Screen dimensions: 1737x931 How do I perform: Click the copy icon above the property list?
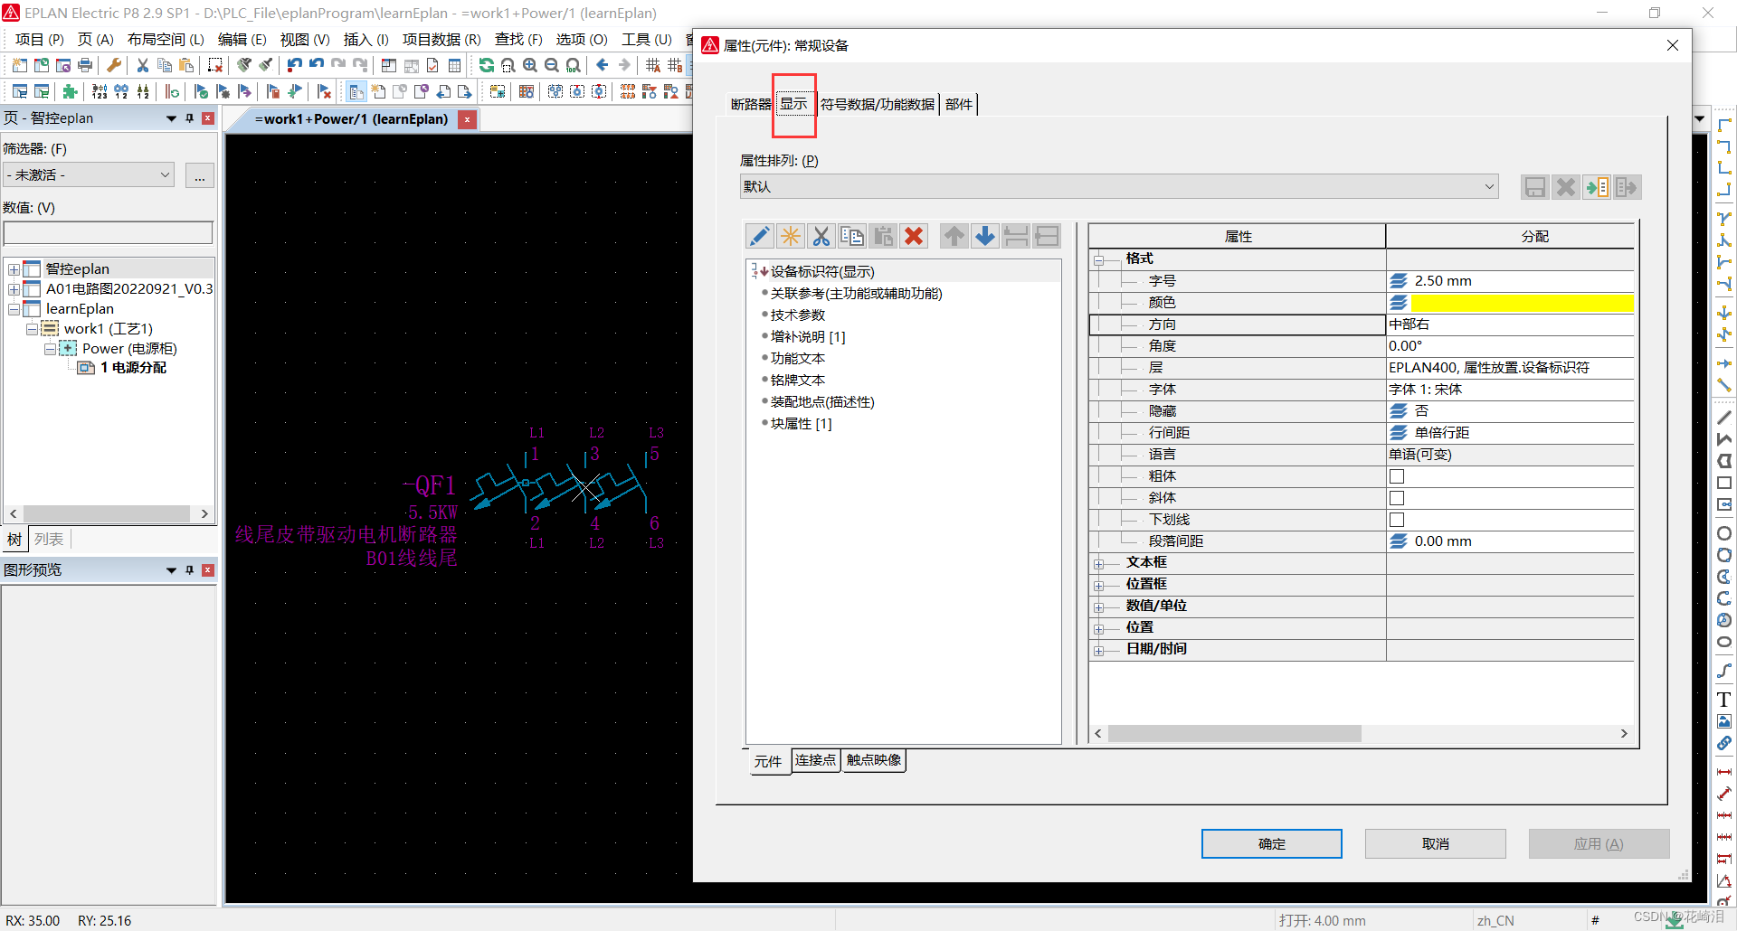[x=852, y=237]
